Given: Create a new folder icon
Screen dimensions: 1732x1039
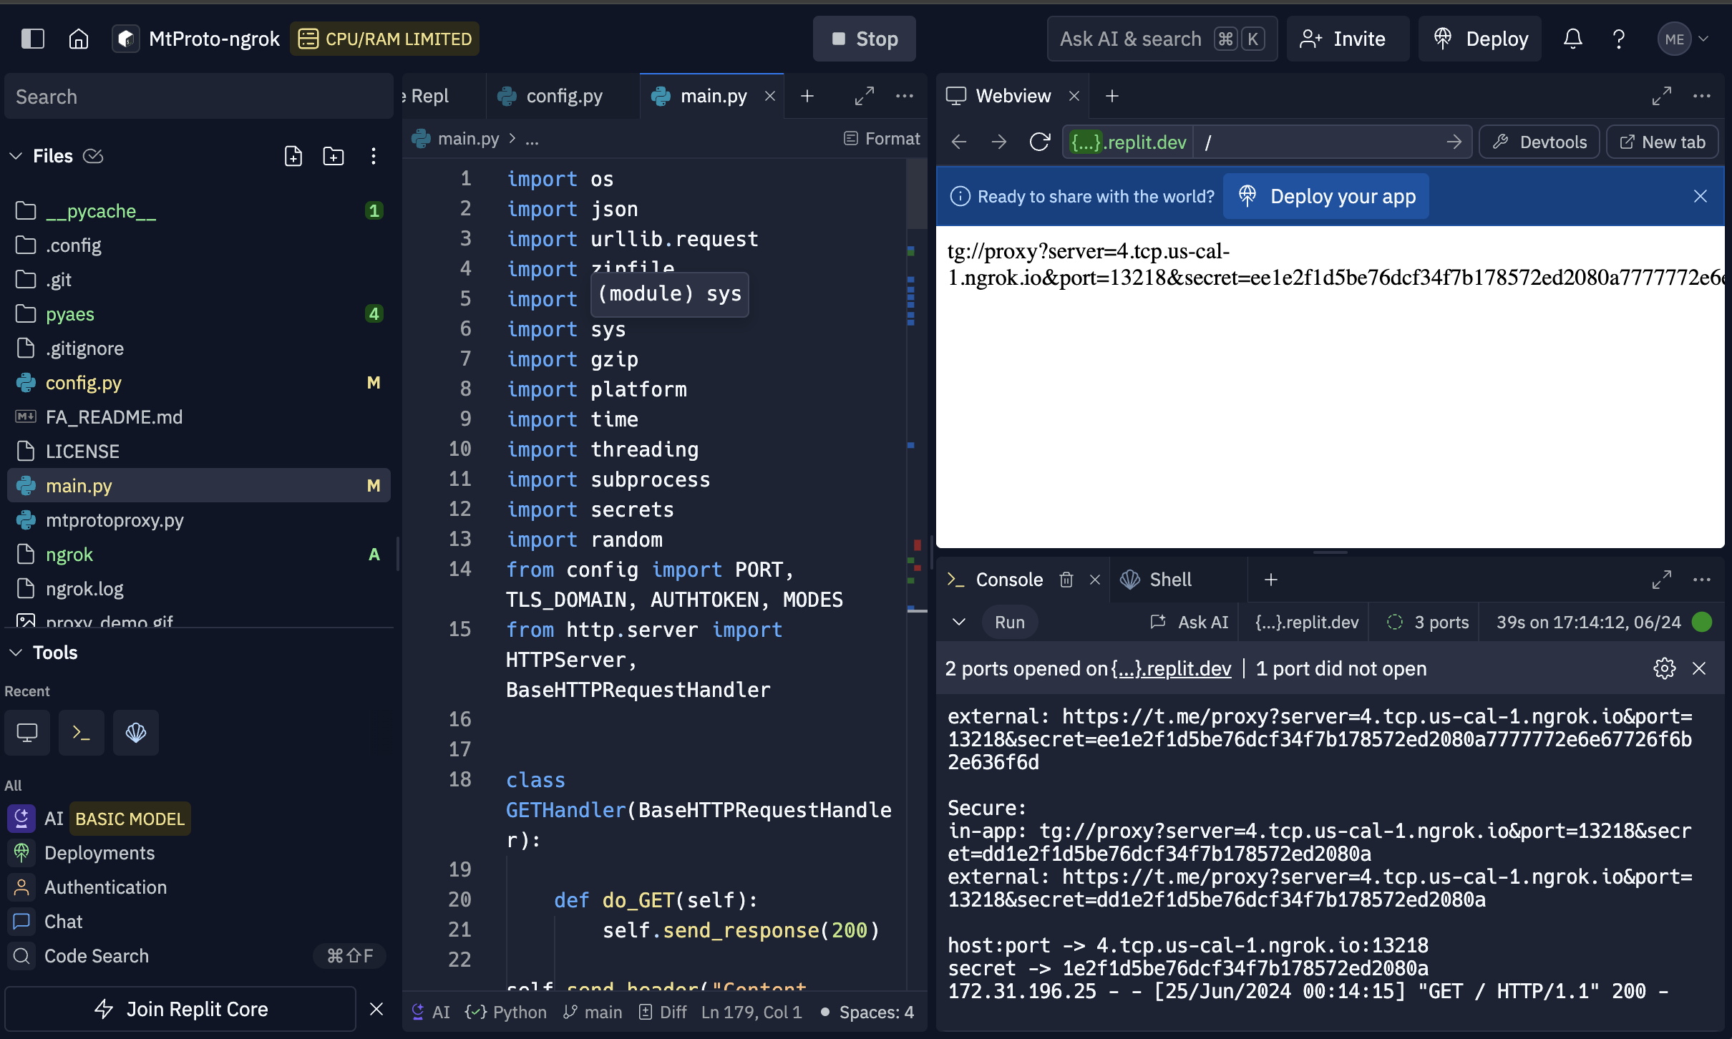Looking at the screenshot, I should click(x=334, y=156).
